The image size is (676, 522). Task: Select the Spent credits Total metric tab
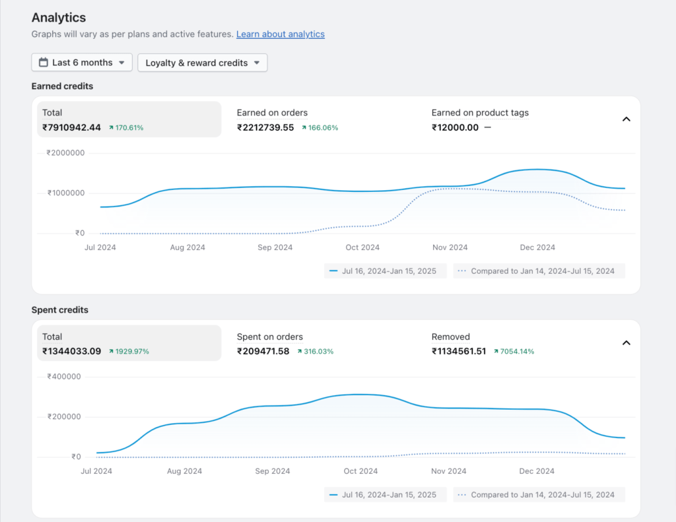[129, 343]
